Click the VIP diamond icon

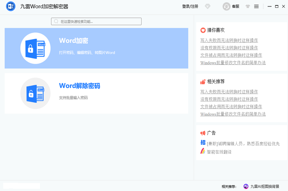click(x=207, y=6)
